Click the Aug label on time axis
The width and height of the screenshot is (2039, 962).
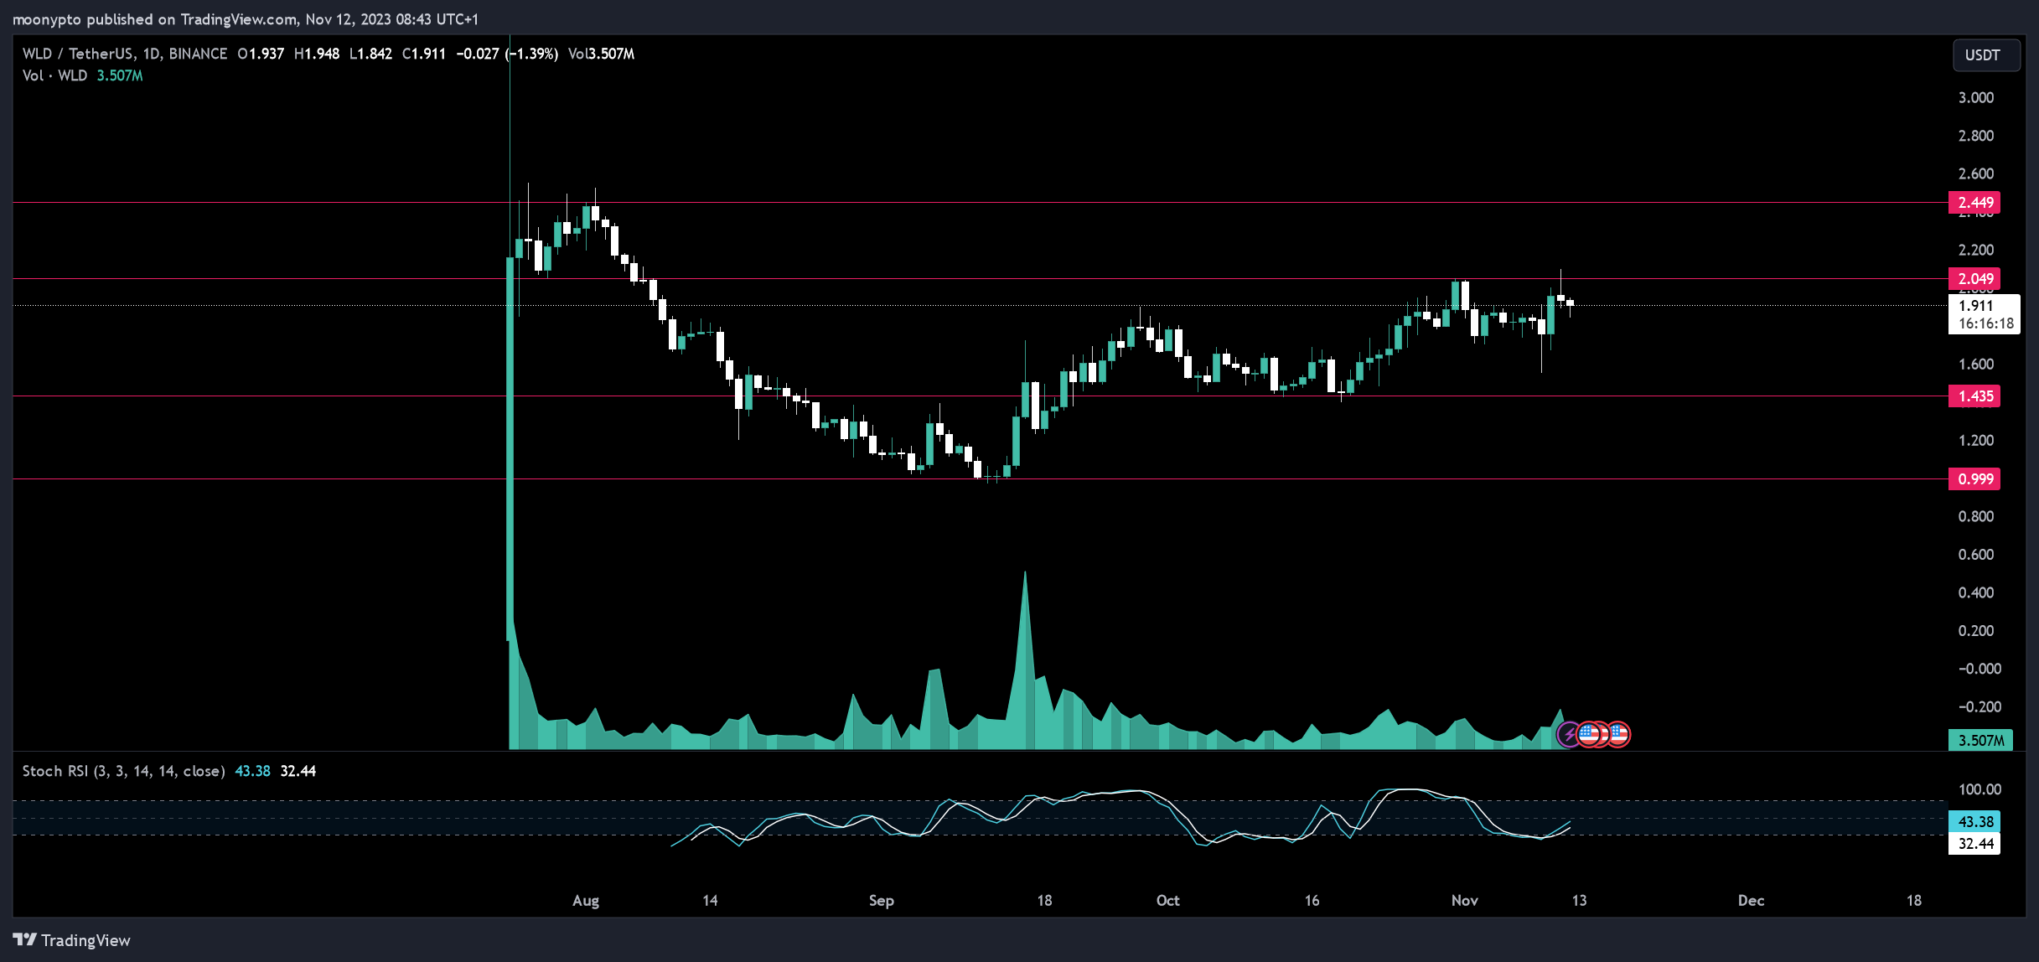[586, 901]
